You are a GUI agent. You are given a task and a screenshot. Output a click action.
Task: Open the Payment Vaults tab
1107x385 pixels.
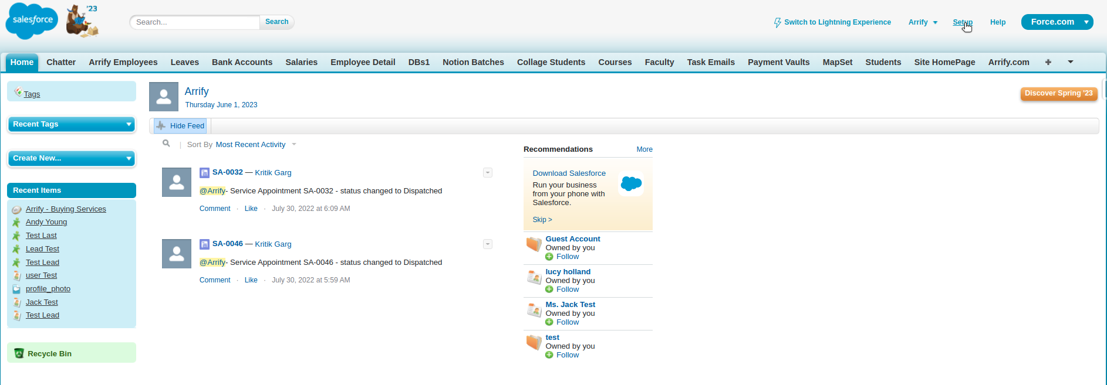click(778, 62)
